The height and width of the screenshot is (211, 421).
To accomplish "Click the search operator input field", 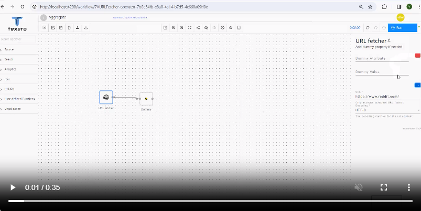I will coord(18,39).
